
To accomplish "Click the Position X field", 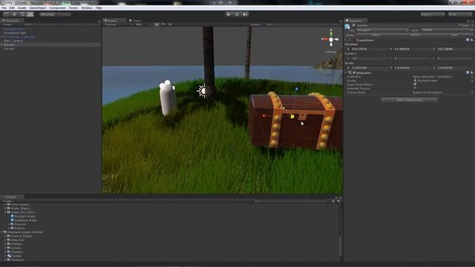I will click(x=370, y=49).
